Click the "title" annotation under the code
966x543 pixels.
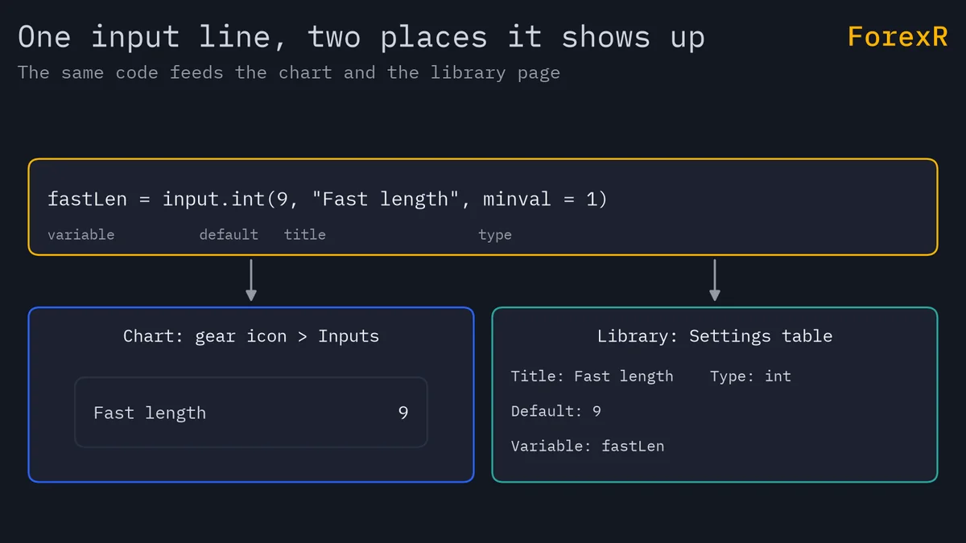305,235
